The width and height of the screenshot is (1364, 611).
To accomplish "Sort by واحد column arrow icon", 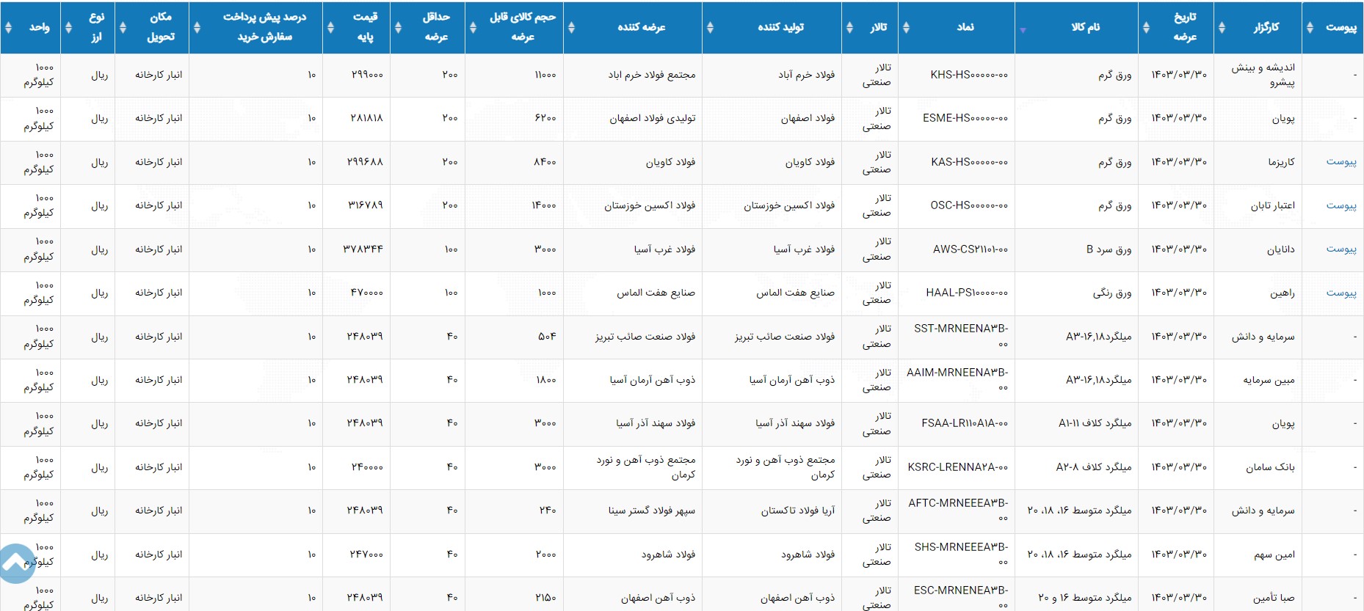I will click(8, 27).
